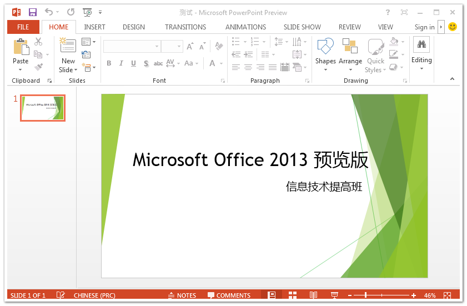
Task: Center align the paragraph text
Action: coord(248,67)
